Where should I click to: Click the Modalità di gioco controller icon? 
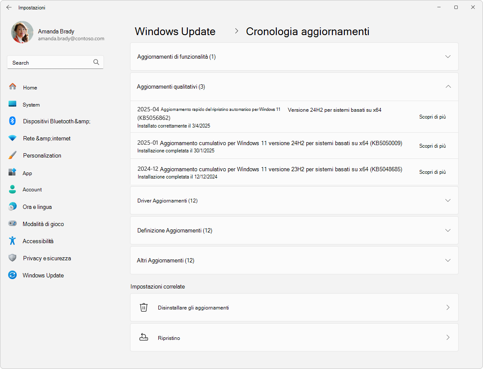click(12, 223)
